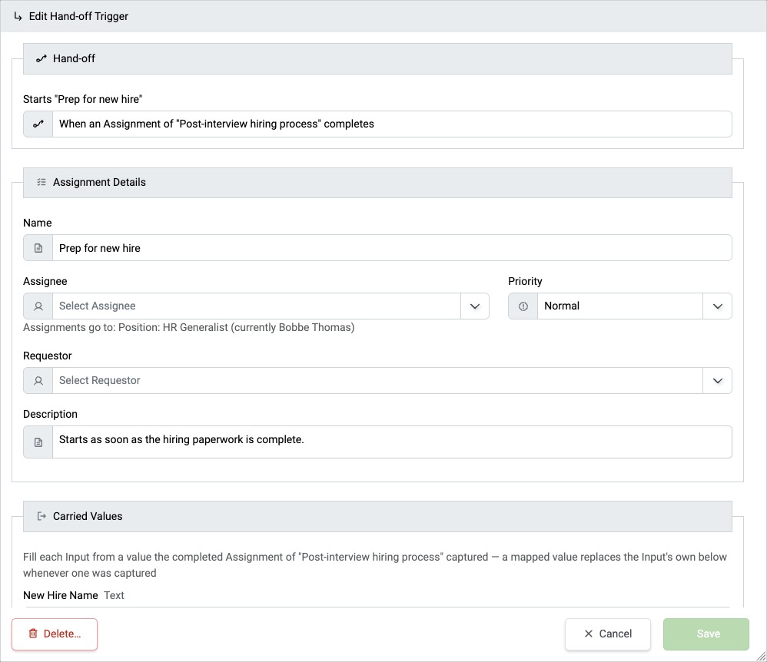
Task: Click the X icon on the Cancel button
Action: coord(589,634)
